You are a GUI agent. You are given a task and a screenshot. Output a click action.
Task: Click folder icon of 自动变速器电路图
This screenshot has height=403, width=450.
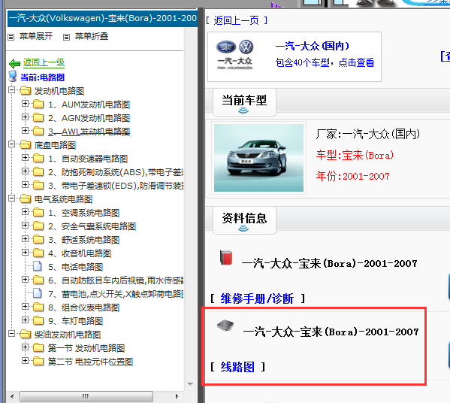38,159
